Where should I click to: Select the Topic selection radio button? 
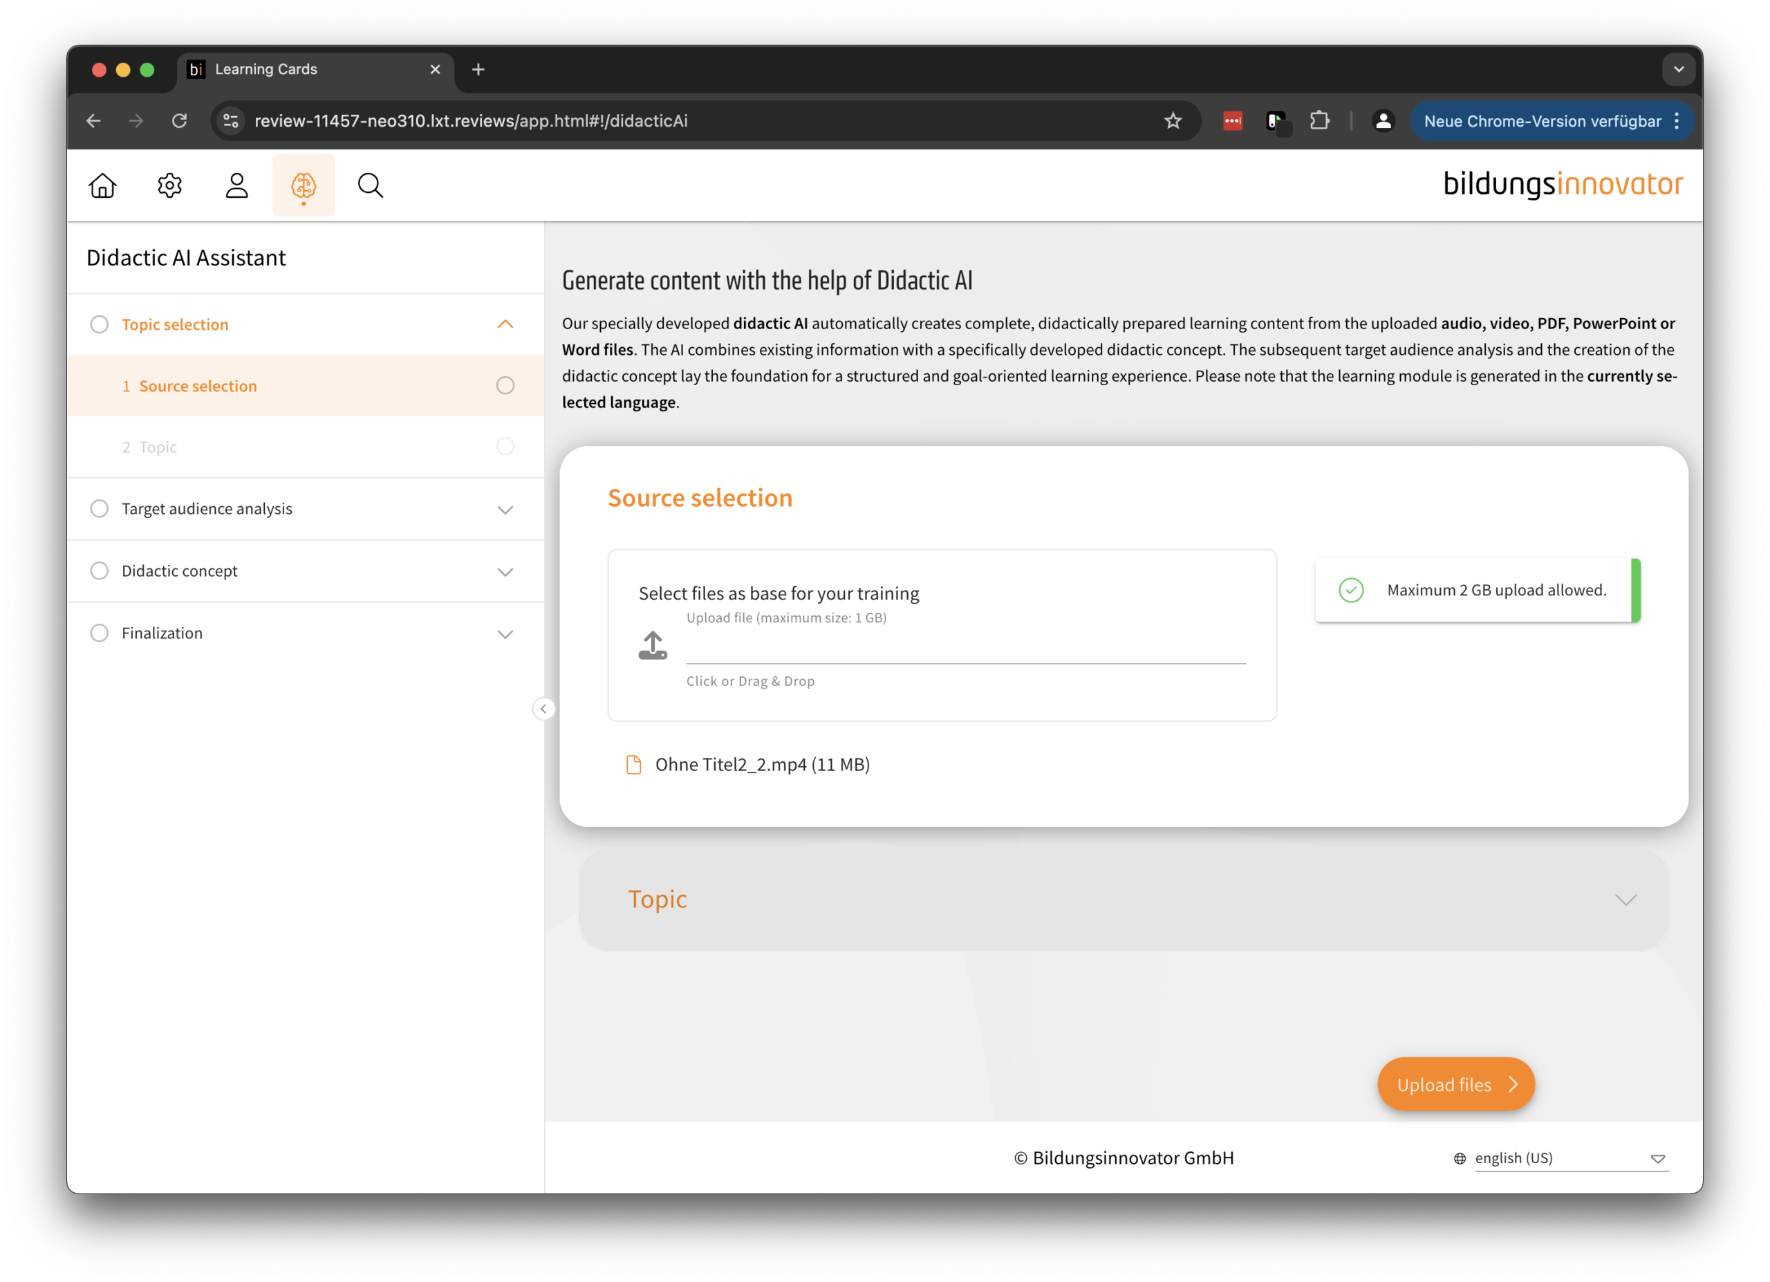[x=99, y=324]
